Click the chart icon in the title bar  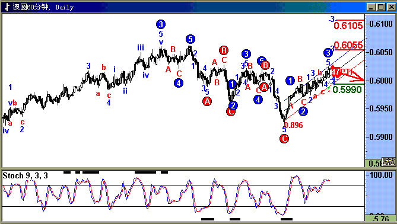(x=7, y=7)
